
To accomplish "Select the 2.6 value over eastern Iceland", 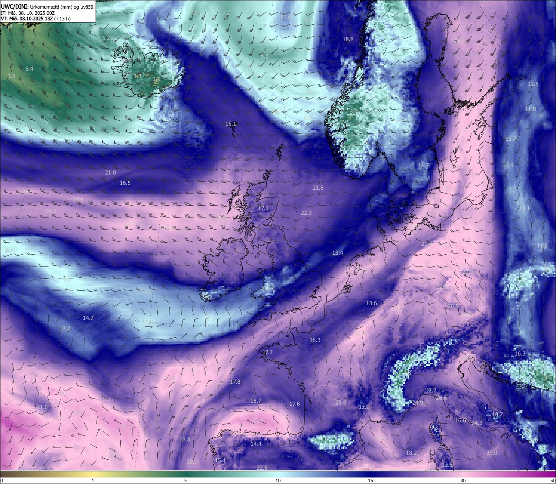I will (156, 79).
